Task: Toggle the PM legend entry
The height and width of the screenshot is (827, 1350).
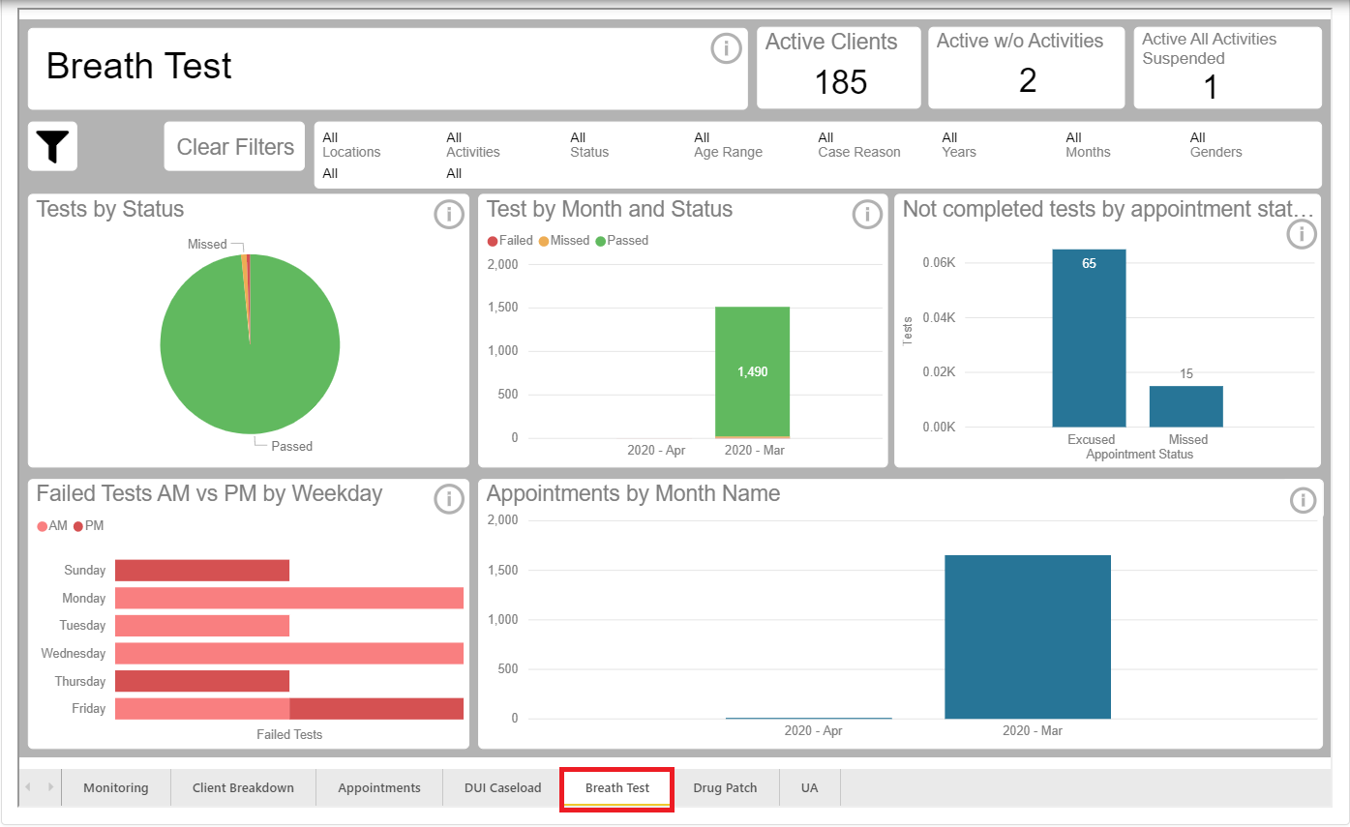Action: tap(89, 526)
